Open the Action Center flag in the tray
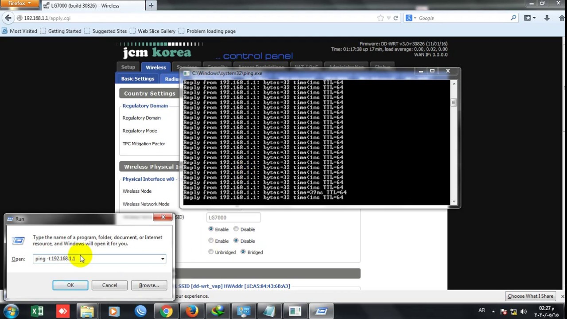The height and width of the screenshot is (319, 567). coord(504,311)
